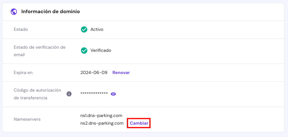Click the ns1.dns-parking.com nameserver
Viewport: 288px width, 137px height.
[101, 115]
